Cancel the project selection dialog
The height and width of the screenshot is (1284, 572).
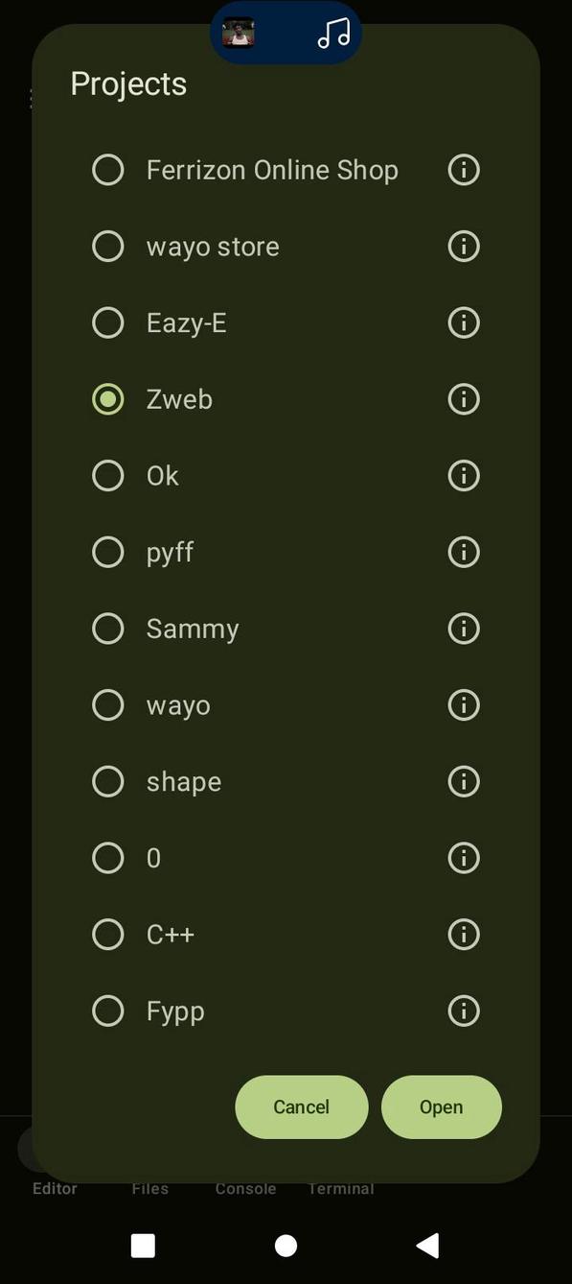[300, 1106]
